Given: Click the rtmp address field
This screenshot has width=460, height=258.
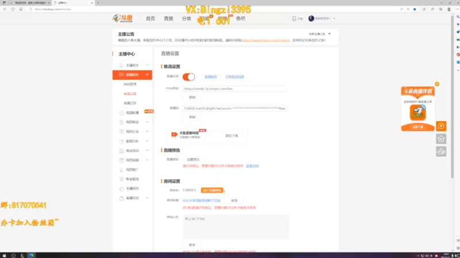Looking at the screenshot, I should [235, 89].
